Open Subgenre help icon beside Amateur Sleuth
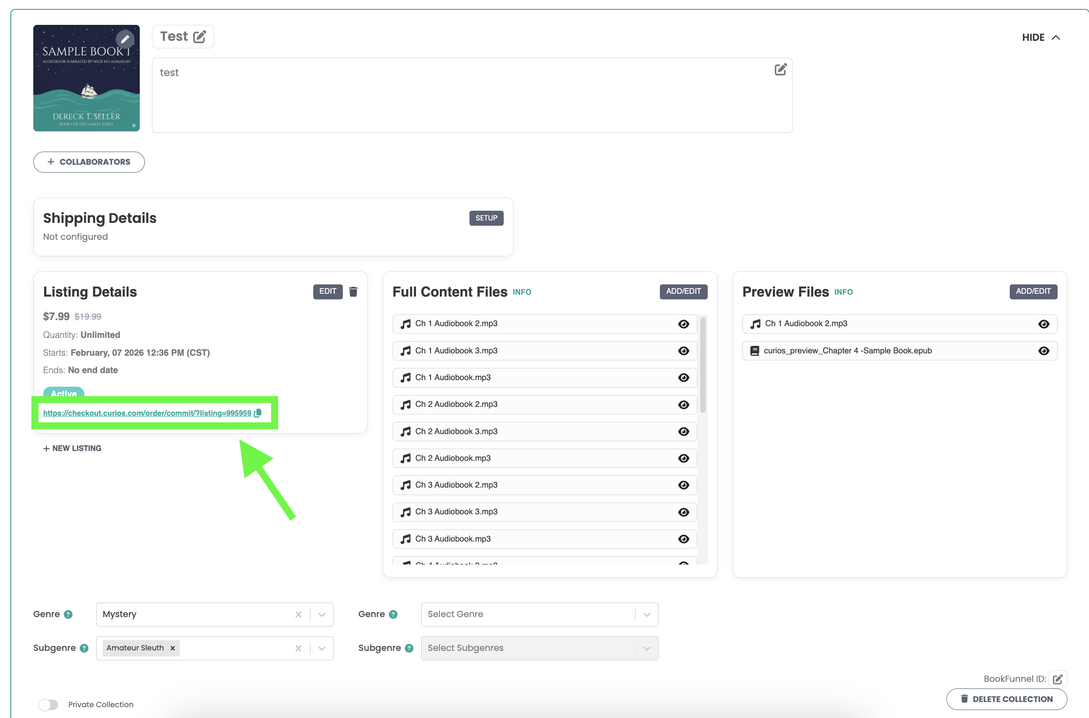The image size is (1089, 718). click(x=84, y=648)
